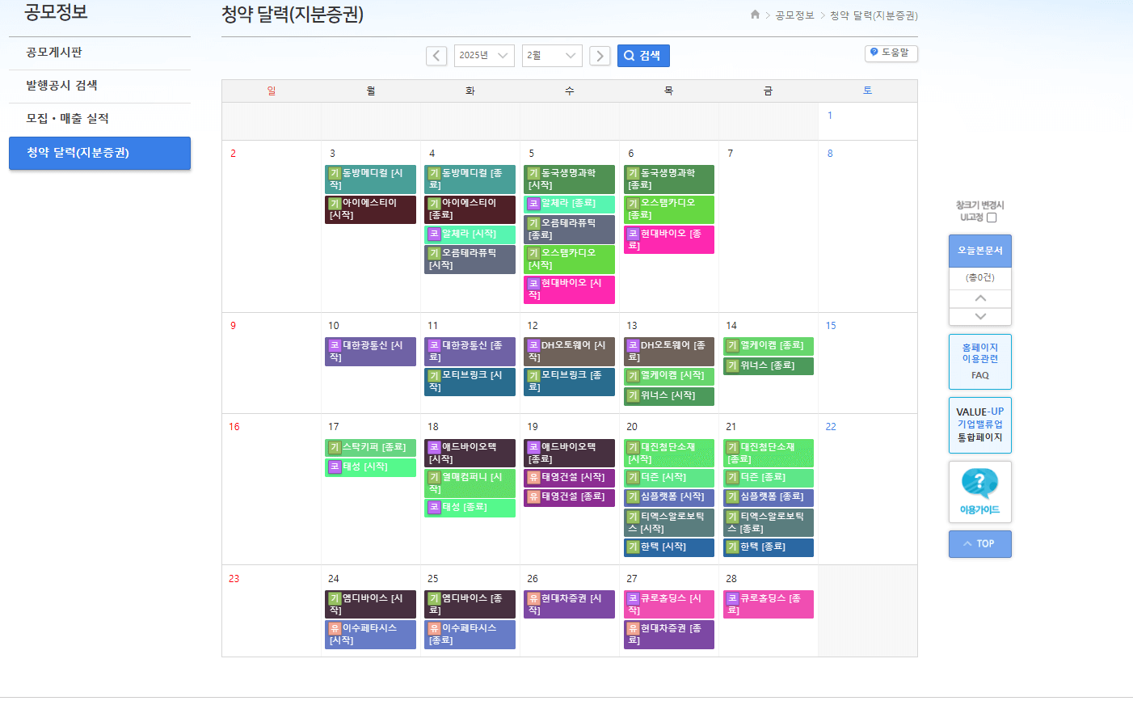This screenshot has width=1133, height=701.
Task: Click the 코 badge on DH오토웨어 [종료]
Action: point(633,345)
